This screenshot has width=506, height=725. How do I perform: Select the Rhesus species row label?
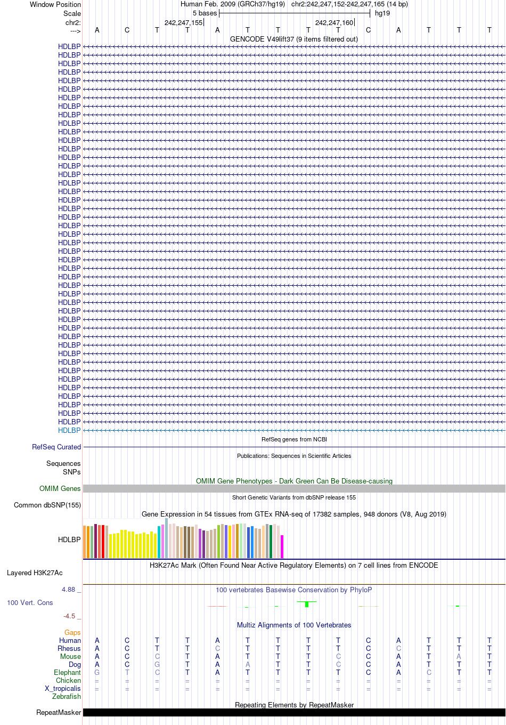click(69, 648)
